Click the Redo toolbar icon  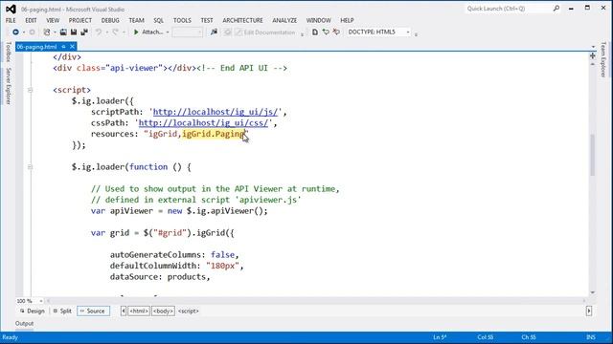tap(115, 32)
